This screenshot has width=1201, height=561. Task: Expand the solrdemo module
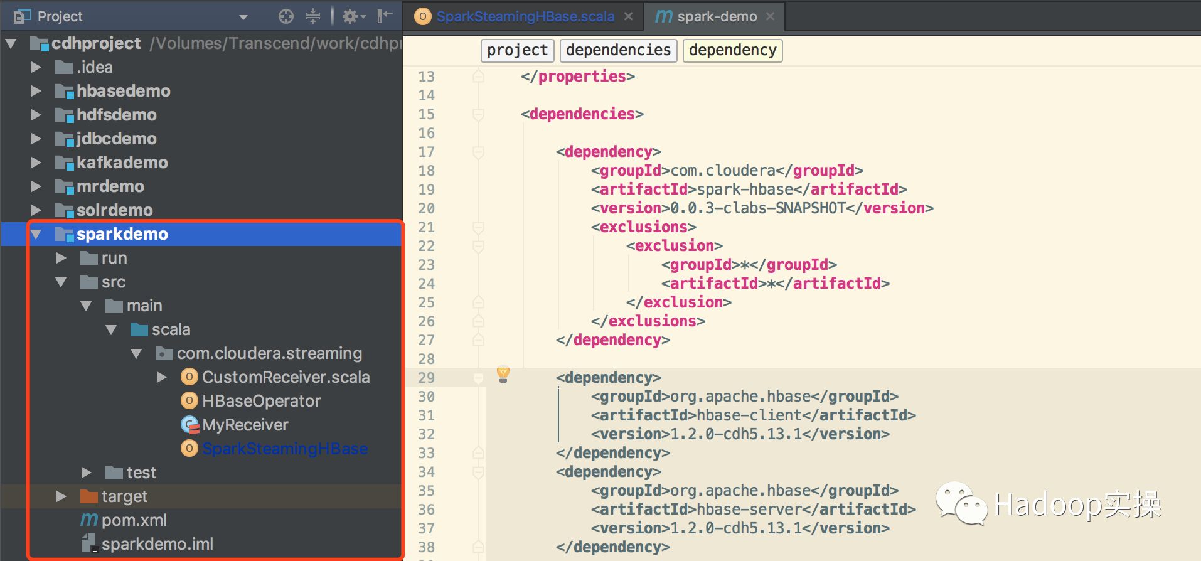point(36,210)
